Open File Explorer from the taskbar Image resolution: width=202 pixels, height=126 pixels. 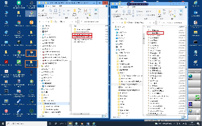(x=70, y=124)
